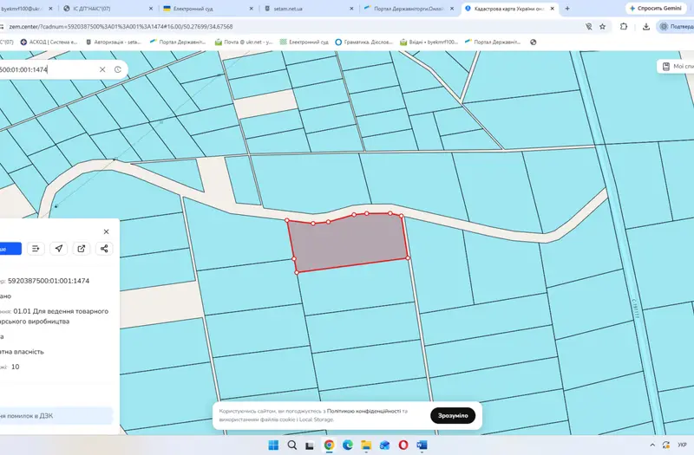The width and height of the screenshot is (694, 455).
Task: Open a new browser tab
Action: pyautogui.click(x=567, y=8)
